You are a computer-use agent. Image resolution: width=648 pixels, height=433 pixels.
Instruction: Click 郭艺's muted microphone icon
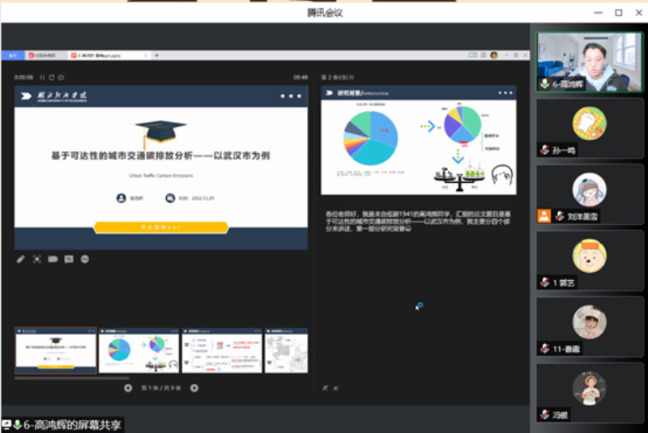click(544, 282)
